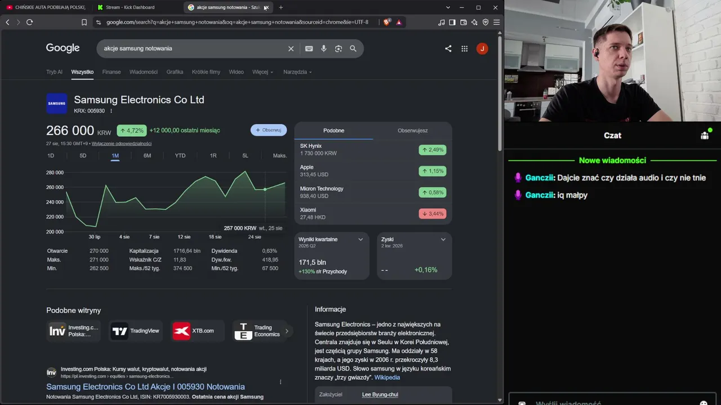Show the browser sidebar panel
The image size is (721, 405).
(x=452, y=22)
